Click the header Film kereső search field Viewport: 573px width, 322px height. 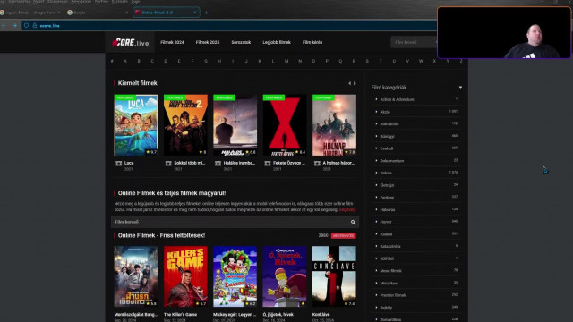point(414,42)
